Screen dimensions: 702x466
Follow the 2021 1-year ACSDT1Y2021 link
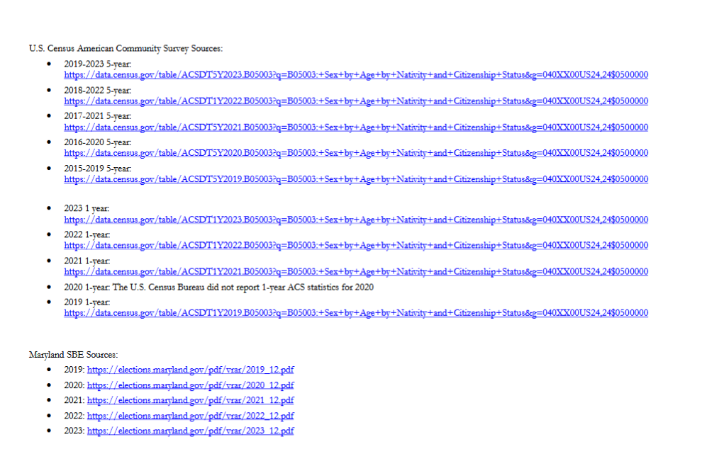(x=356, y=272)
